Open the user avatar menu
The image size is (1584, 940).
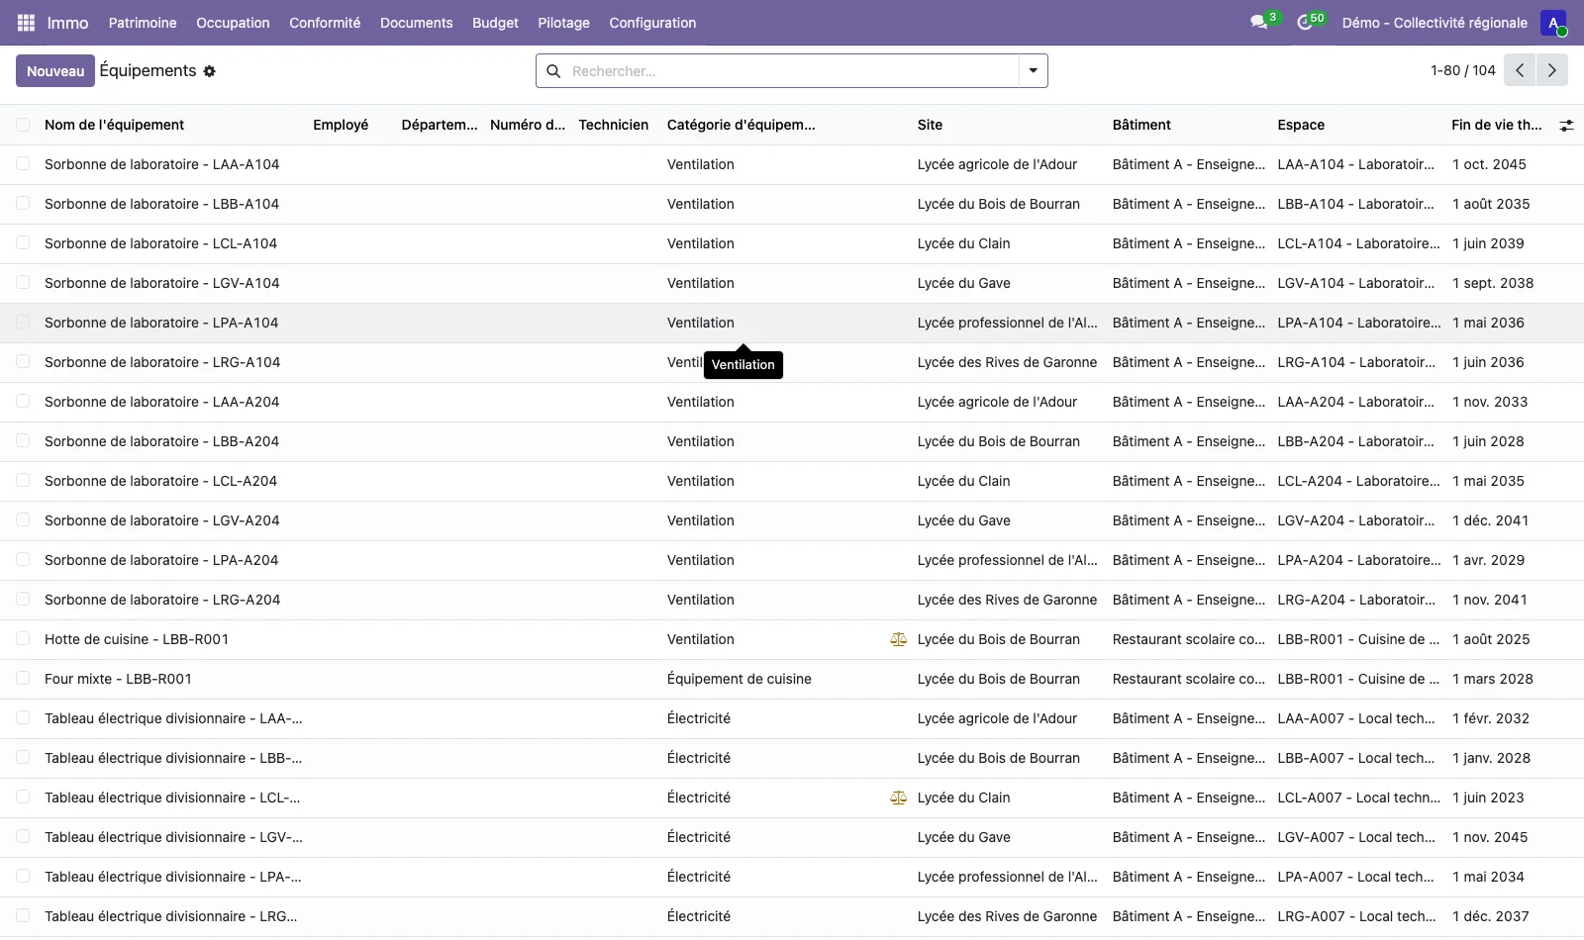[x=1553, y=23]
